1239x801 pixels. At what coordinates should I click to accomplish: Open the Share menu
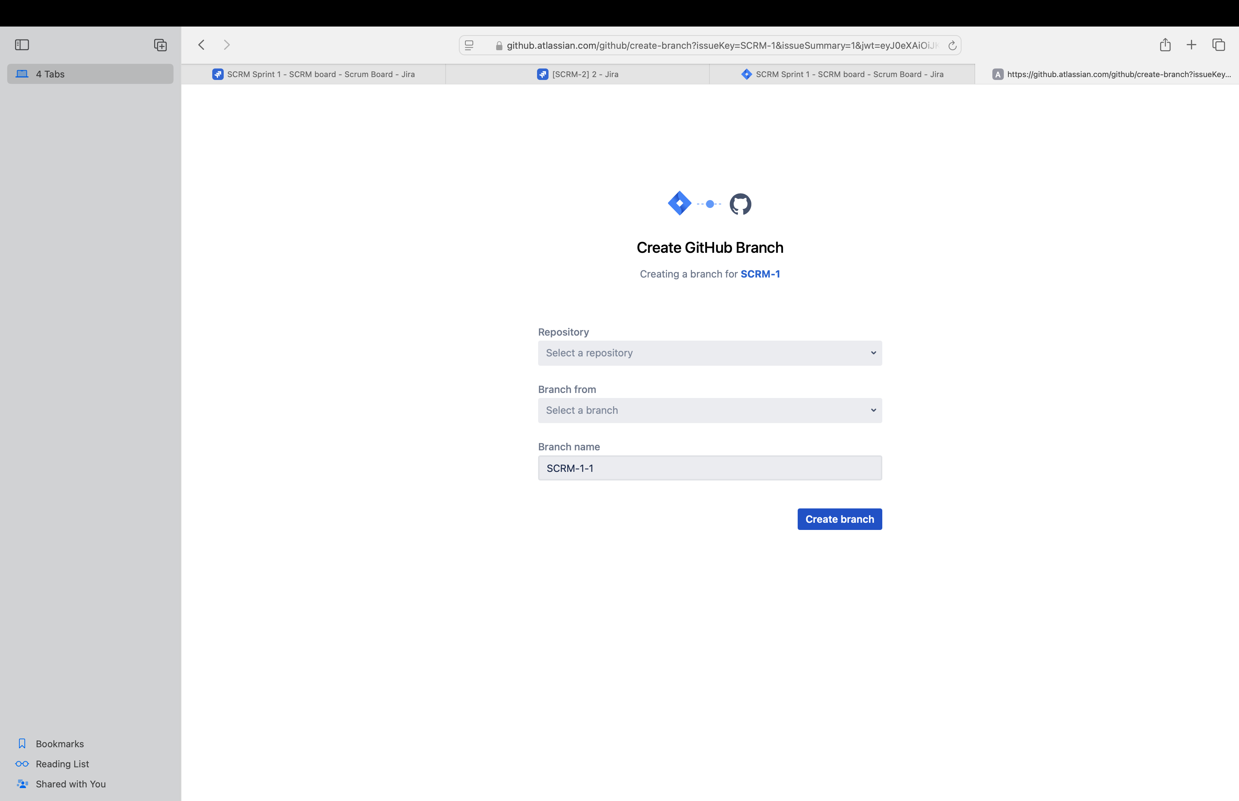[1165, 45]
